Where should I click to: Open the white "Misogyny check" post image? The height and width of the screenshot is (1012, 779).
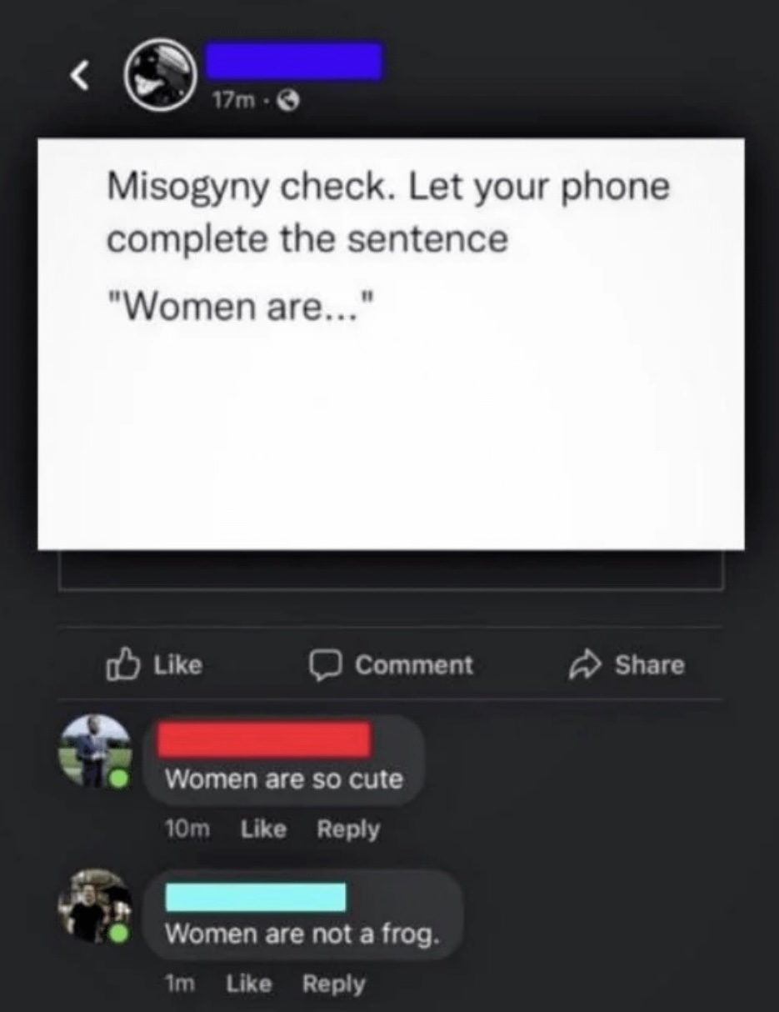coord(391,344)
